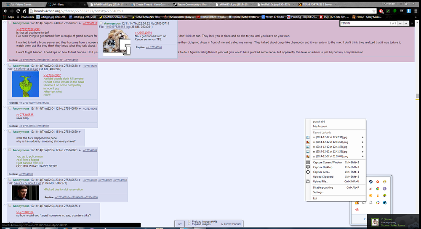421x229 pixels.
Task: Open the post menu arrow for No.275340659
Action: pyautogui.click(x=80, y=132)
